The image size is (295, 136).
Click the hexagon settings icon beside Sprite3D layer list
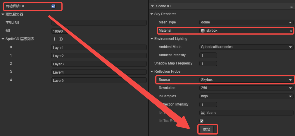61,39
